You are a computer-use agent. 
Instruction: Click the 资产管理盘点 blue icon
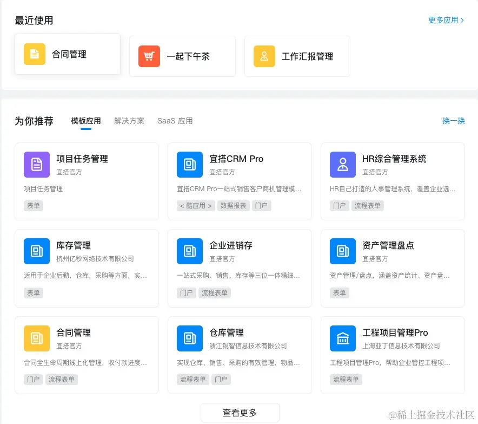[x=343, y=251]
